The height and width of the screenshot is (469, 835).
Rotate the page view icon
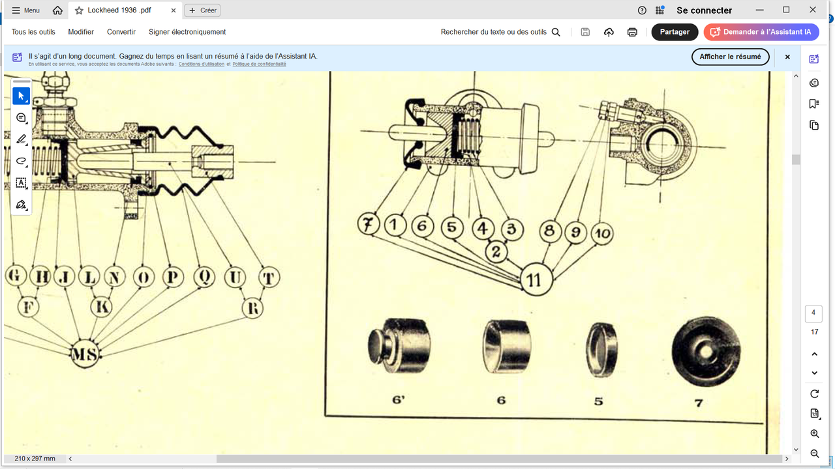(814, 394)
